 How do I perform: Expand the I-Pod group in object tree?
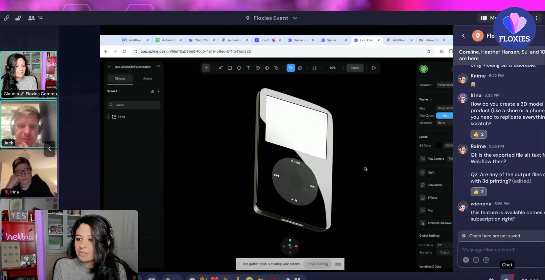click(x=108, y=117)
